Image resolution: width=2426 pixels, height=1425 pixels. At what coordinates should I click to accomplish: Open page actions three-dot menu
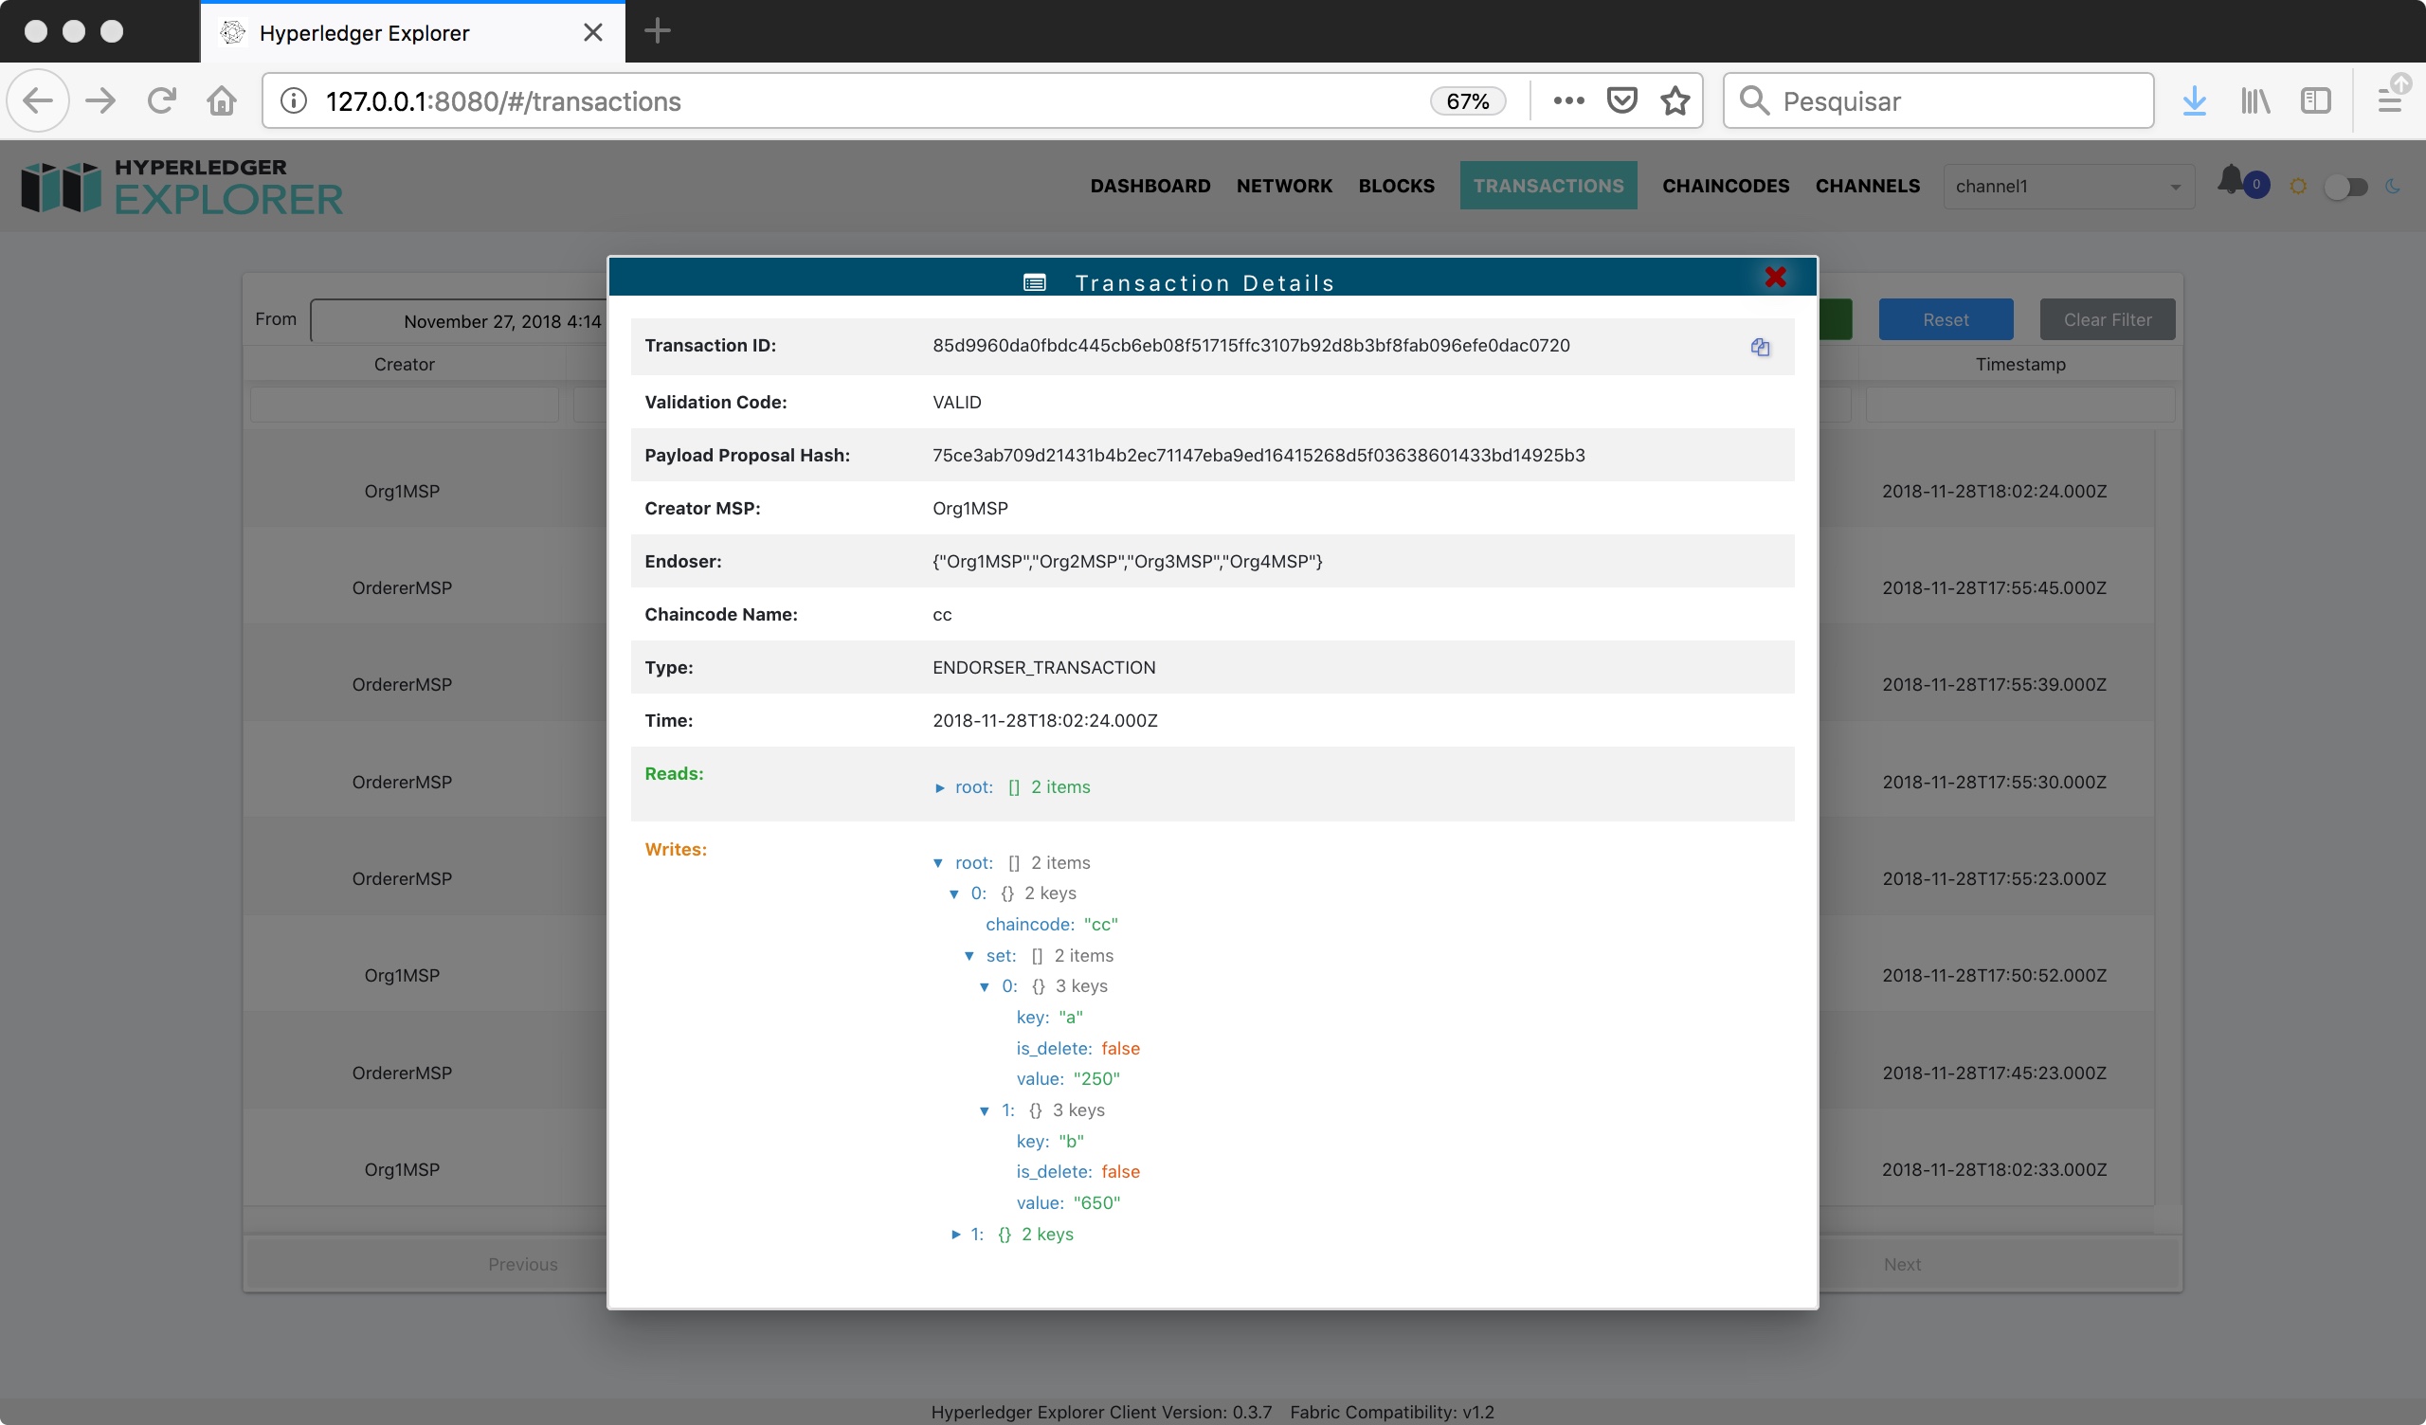coord(1568,100)
